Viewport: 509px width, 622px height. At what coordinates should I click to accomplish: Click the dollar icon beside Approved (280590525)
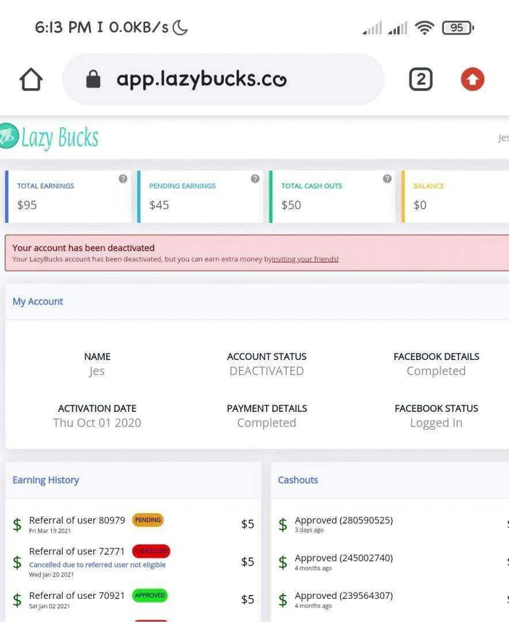click(283, 525)
